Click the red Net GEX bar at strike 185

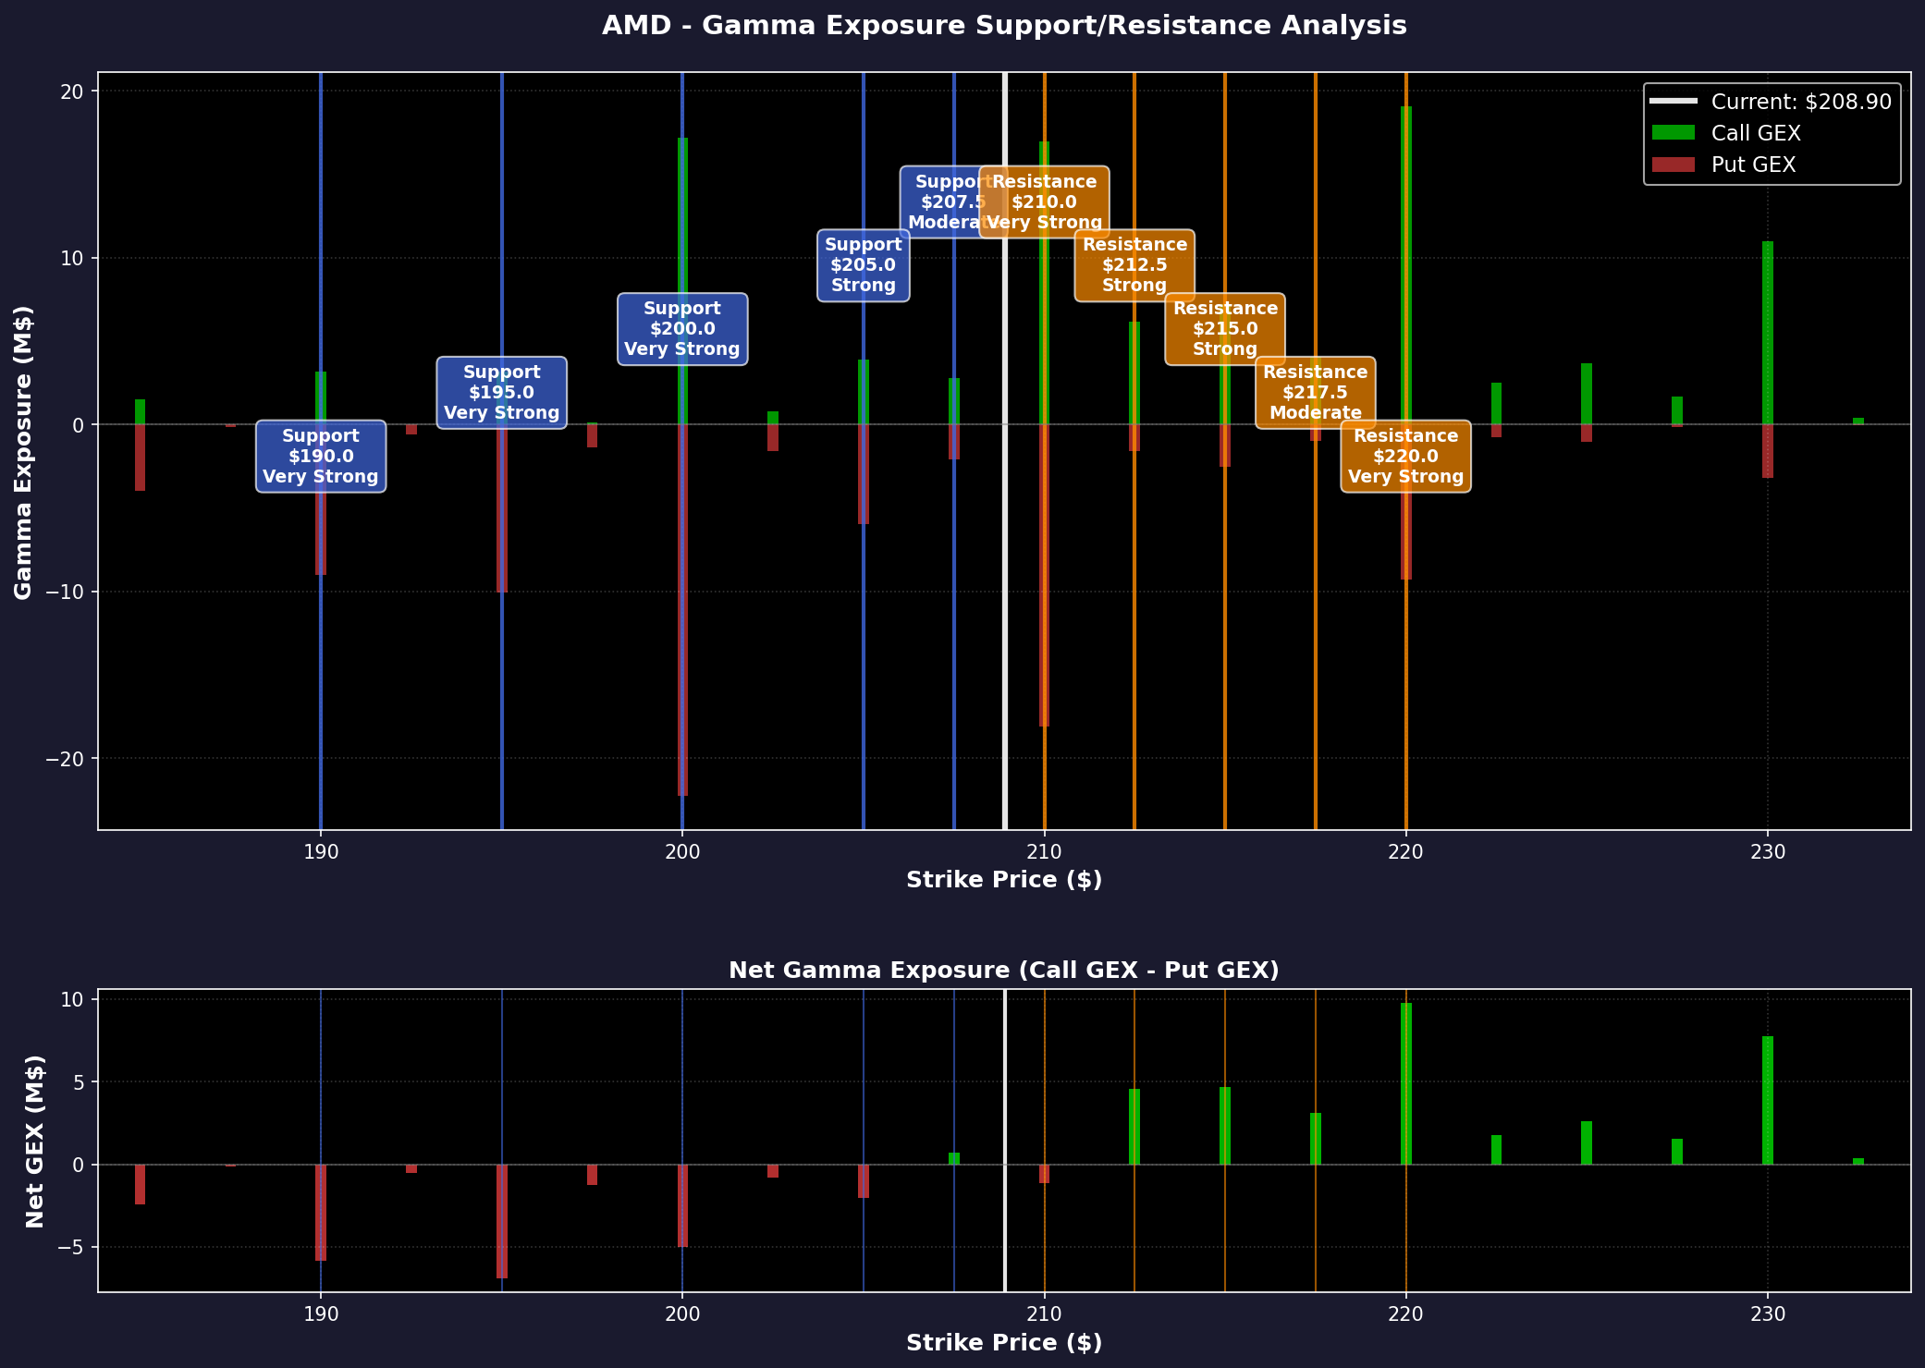pyautogui.click(x=141, y=1184)
